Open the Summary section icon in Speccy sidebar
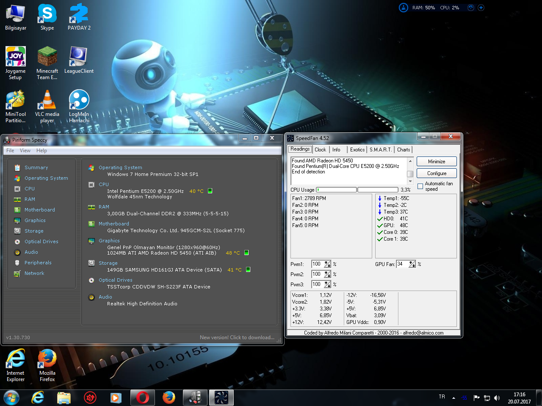 coord(17,167)
